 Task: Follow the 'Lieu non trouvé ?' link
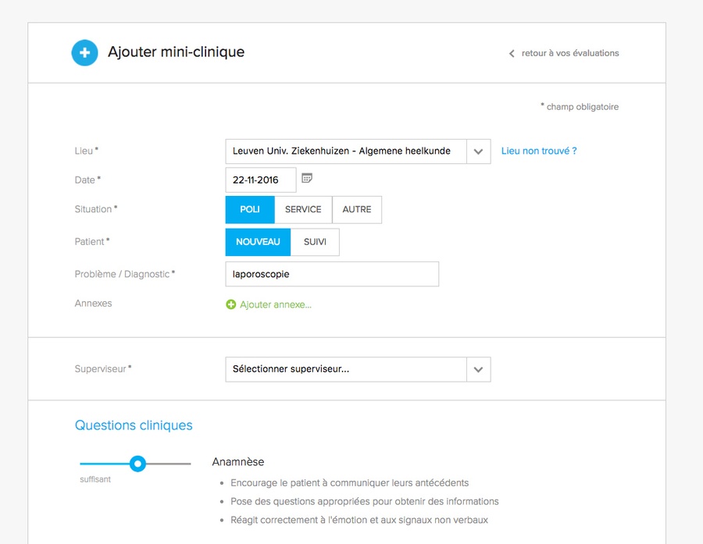539,151
